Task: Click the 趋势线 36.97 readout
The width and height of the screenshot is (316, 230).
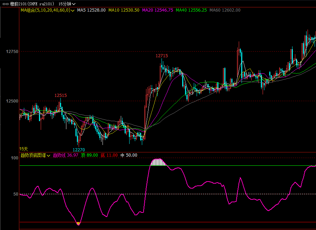Action: (x=66, y=155)
